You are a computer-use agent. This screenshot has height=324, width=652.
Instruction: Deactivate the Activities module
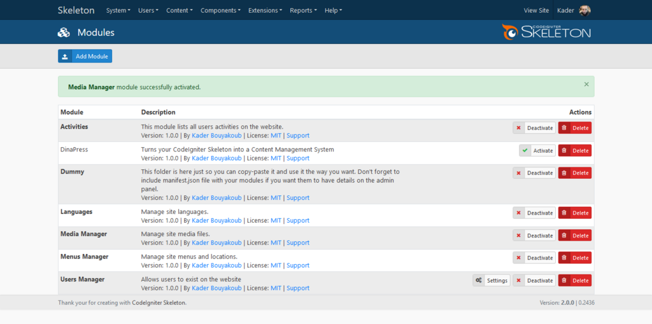pos(534,128)
